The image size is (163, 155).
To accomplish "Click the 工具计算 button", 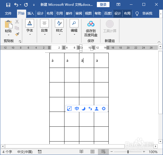I will pos(110,27).
